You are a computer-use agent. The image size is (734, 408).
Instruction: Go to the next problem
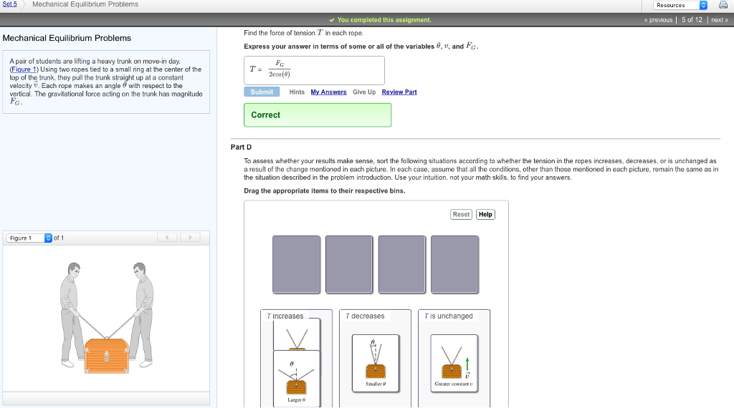click(719, 20)
